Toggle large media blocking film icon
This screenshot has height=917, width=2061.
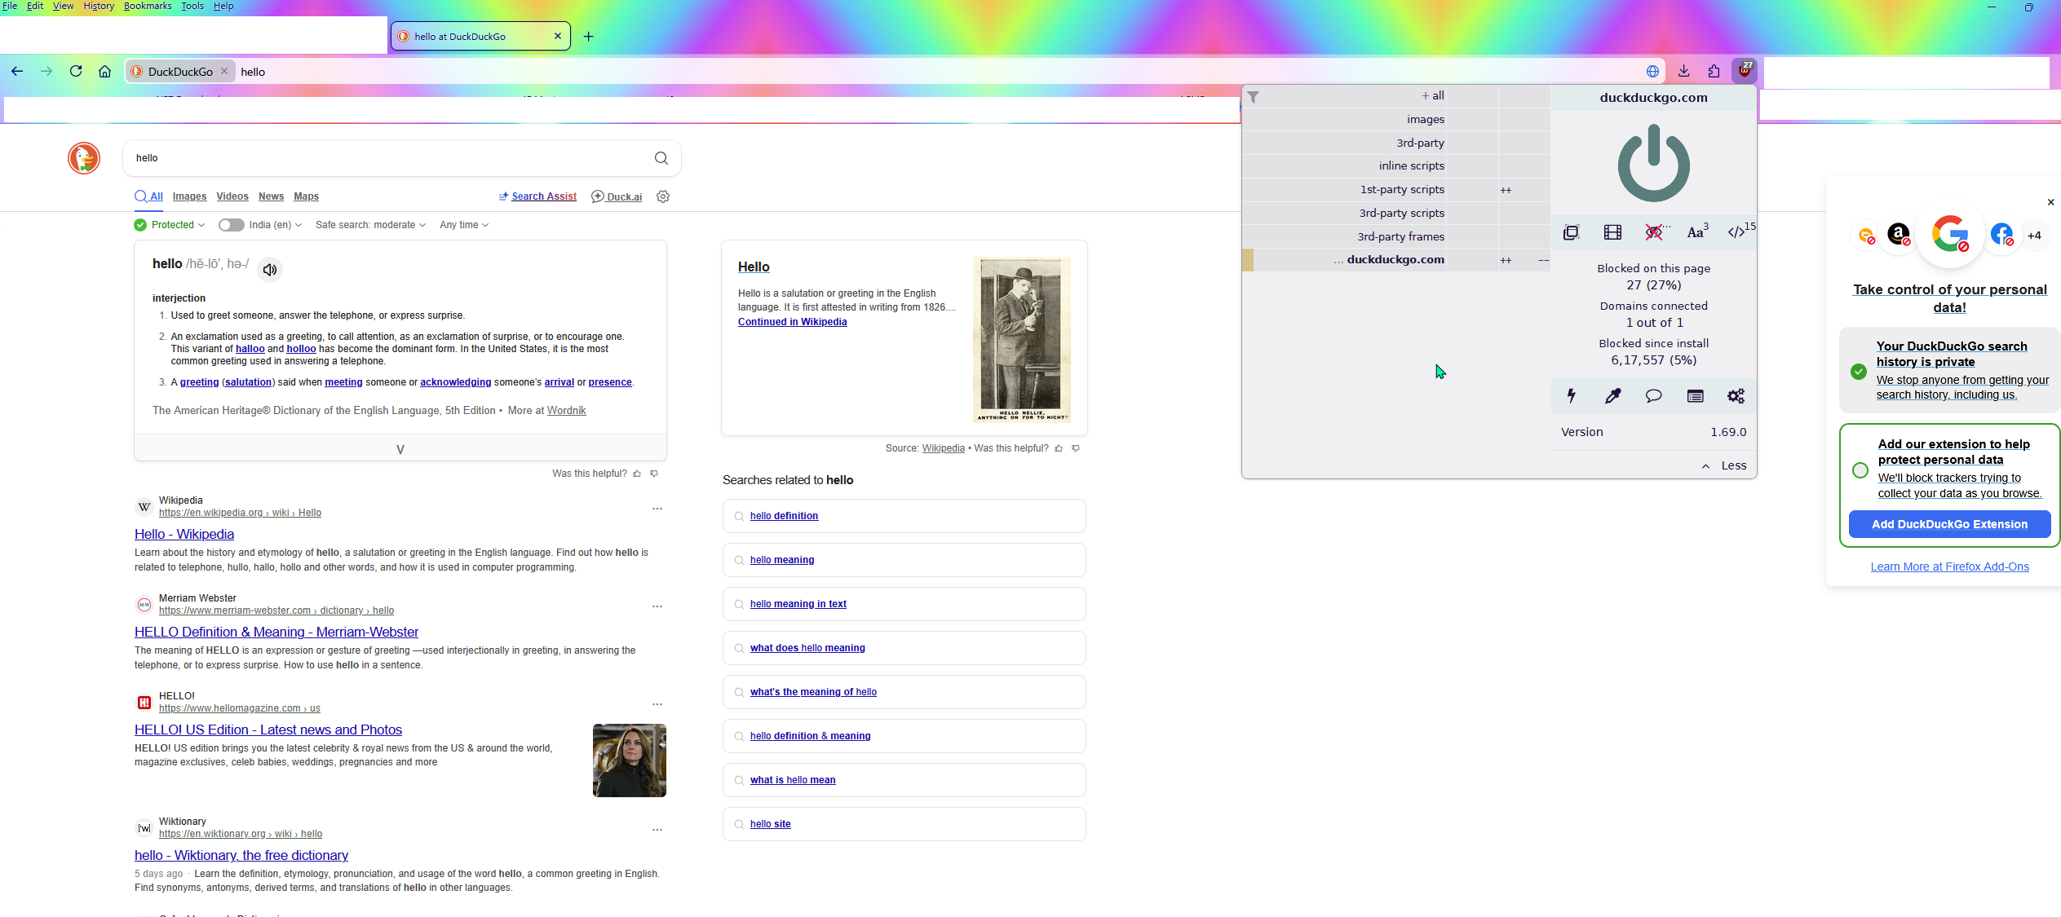click(x=1612, y=232)
